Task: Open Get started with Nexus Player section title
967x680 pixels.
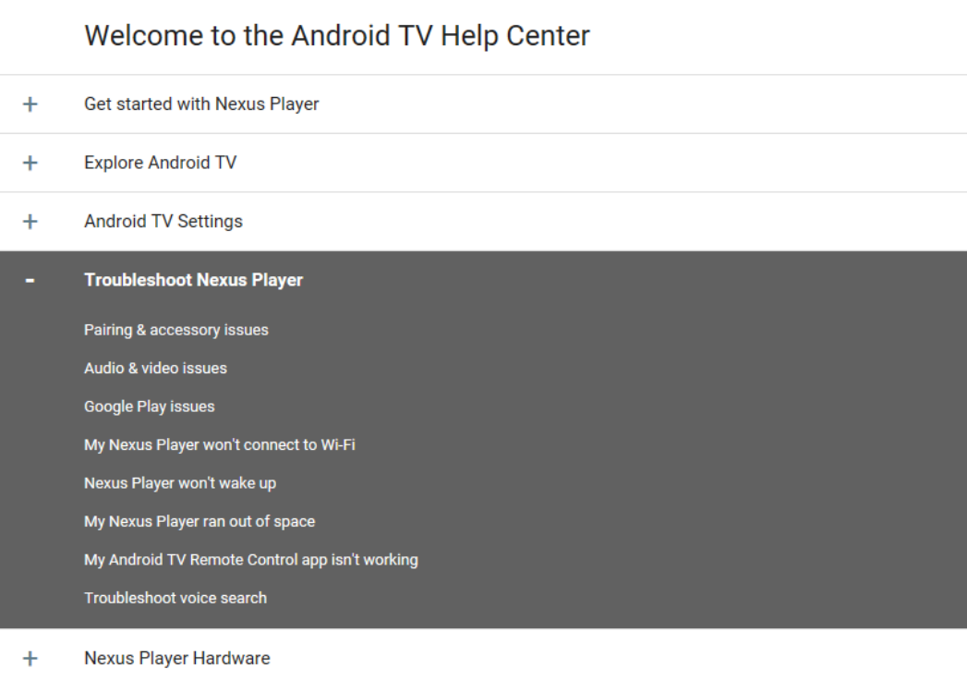Action: [201, 104]
